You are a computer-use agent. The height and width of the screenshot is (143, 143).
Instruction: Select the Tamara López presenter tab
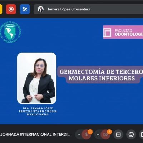click(88, 9)
